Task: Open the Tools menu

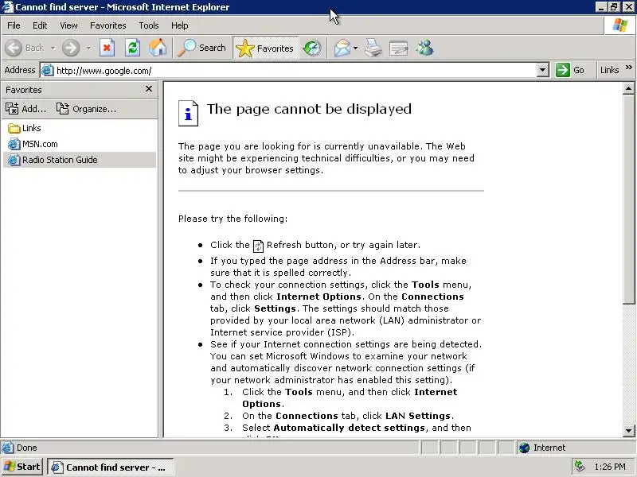Action: [149, 25]
